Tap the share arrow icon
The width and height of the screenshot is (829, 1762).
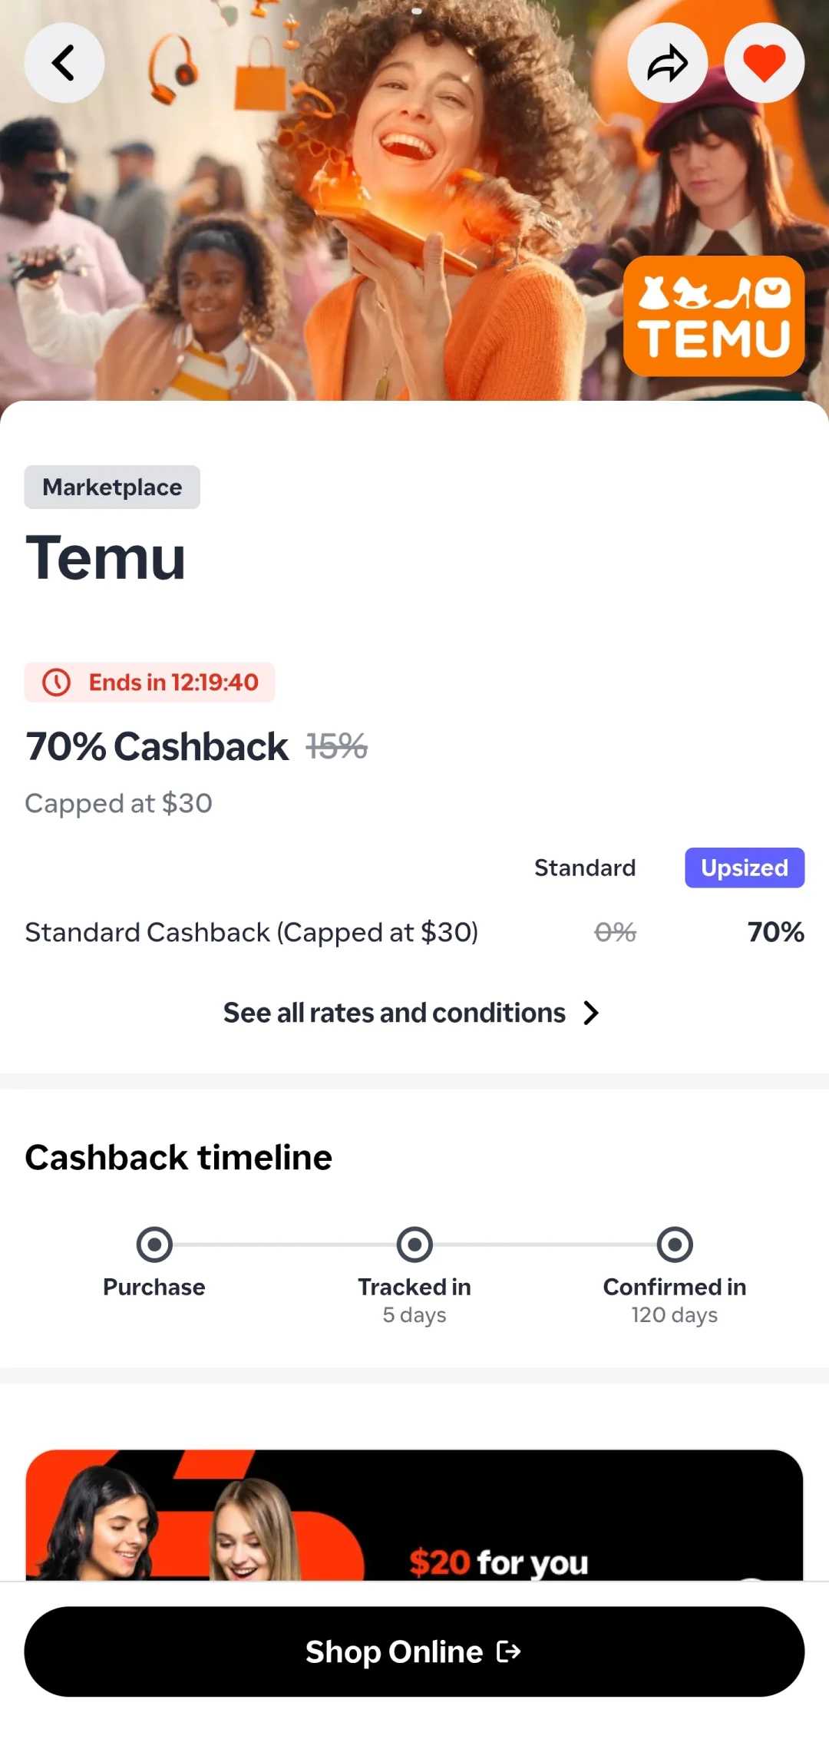pos(668,63)
